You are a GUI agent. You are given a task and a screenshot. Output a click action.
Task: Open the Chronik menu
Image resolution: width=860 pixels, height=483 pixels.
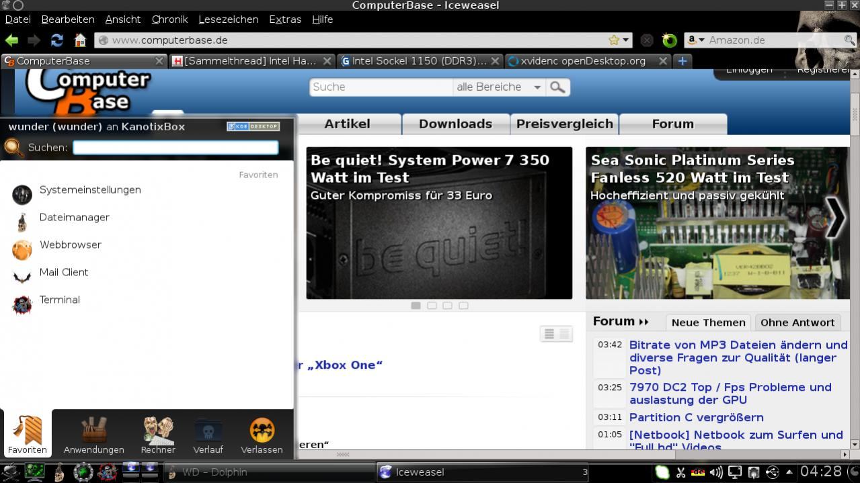pos(169,19)
